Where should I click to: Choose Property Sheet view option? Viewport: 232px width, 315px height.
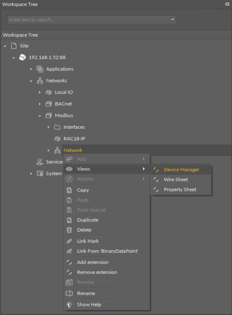click(x=180, y=190)
